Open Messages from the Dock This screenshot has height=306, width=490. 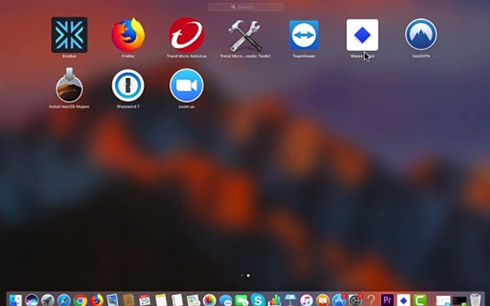pos(225,300)
